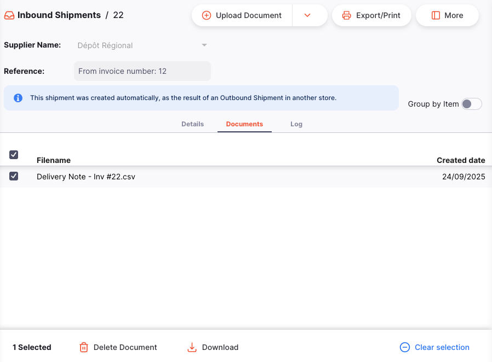Switch to the Log tab

pos(296,124)
